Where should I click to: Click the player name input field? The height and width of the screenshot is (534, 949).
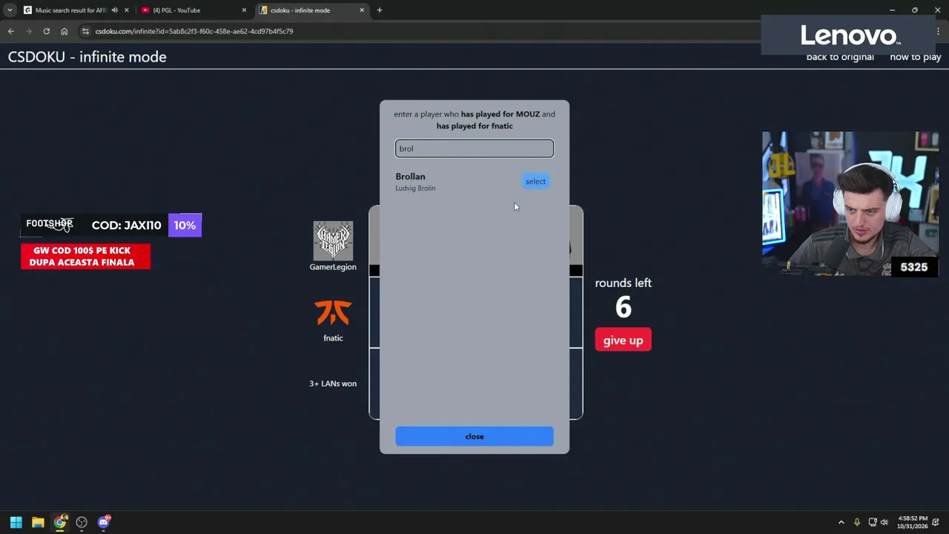point(474,148)
